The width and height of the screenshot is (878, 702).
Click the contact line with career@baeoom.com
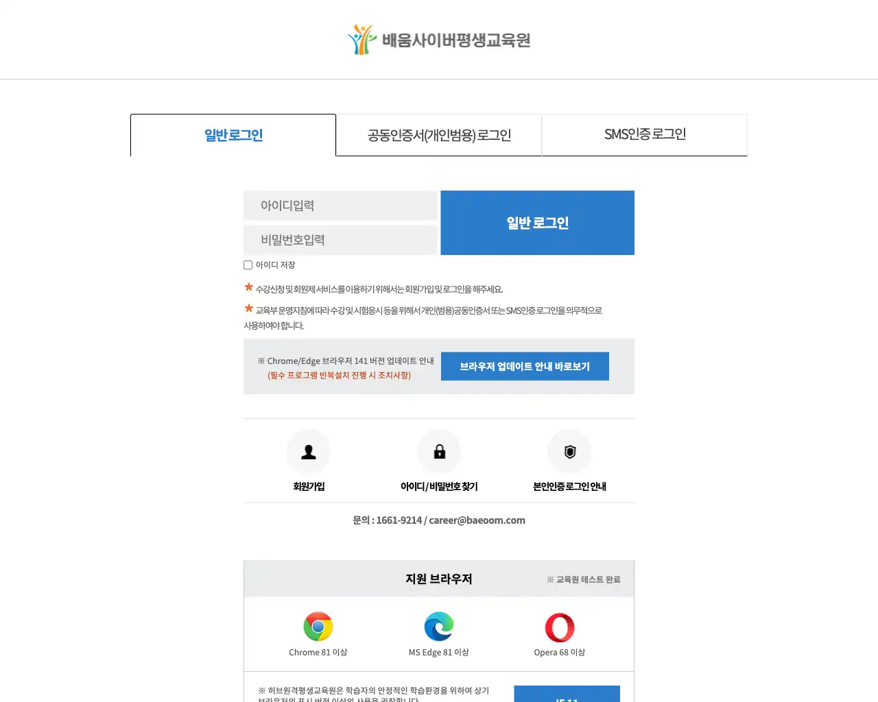coord(439,520)
